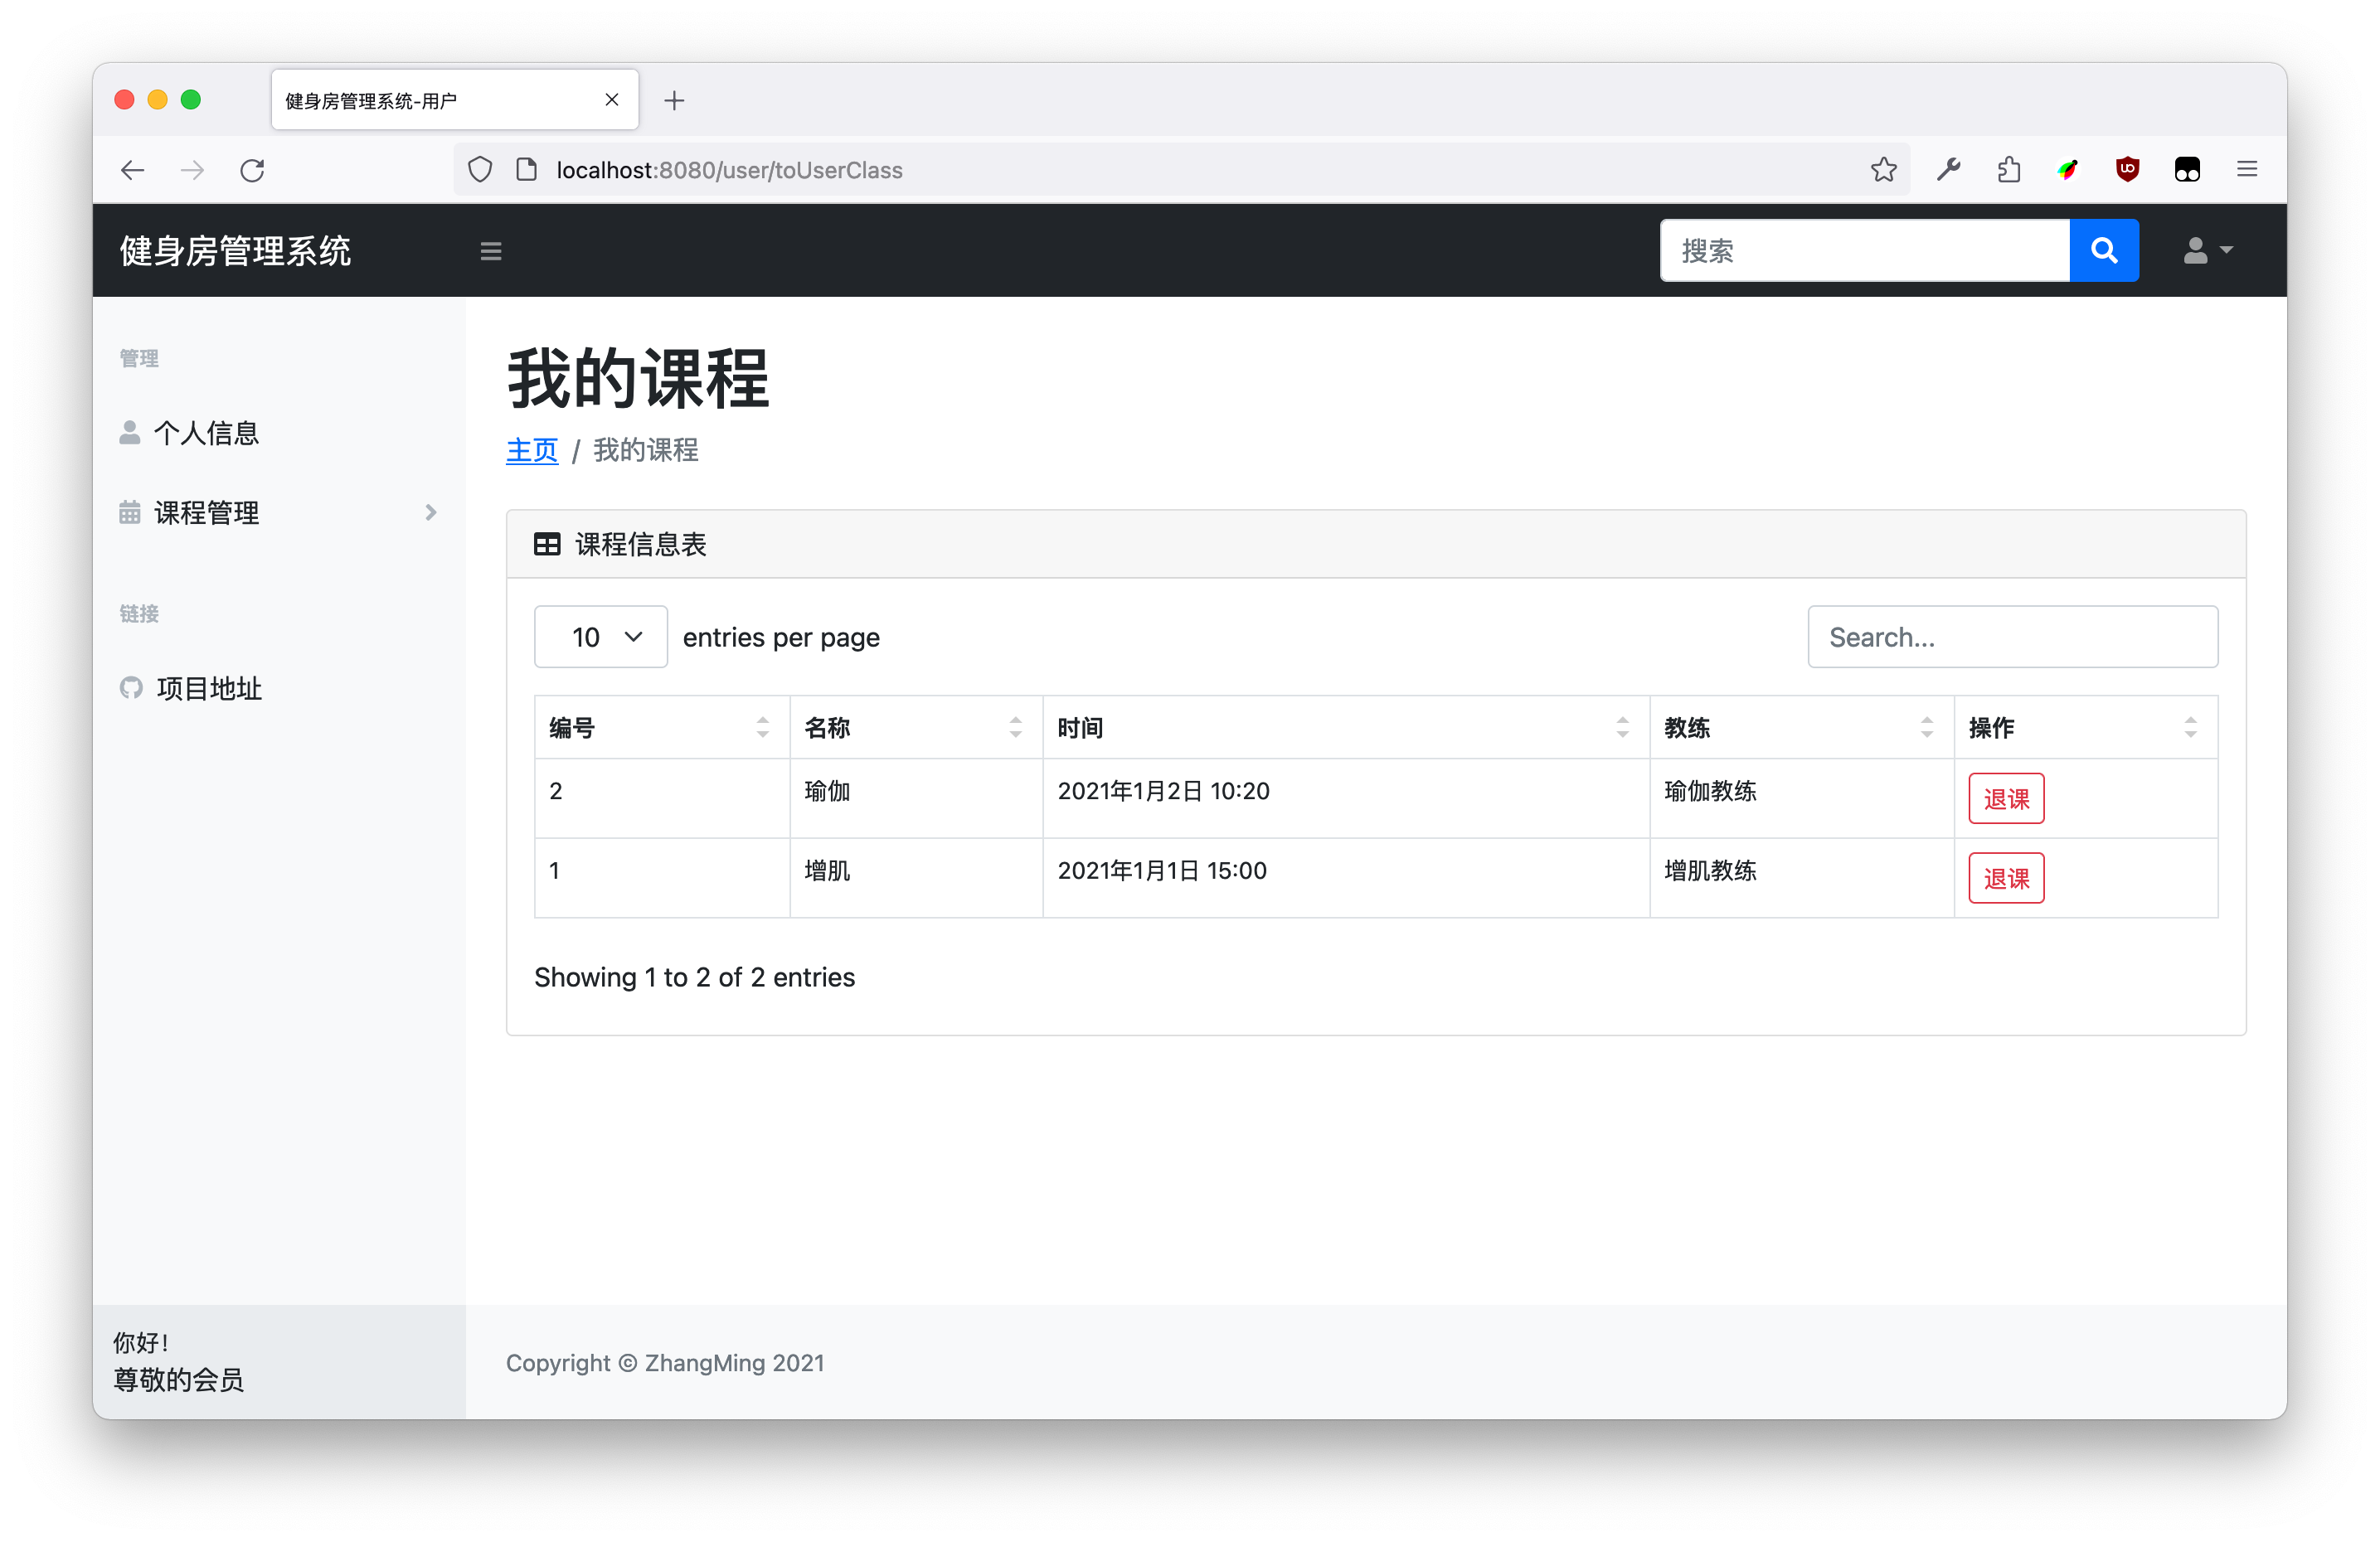
Task: Bookmark page with star icon
Action: [1883, 170]
